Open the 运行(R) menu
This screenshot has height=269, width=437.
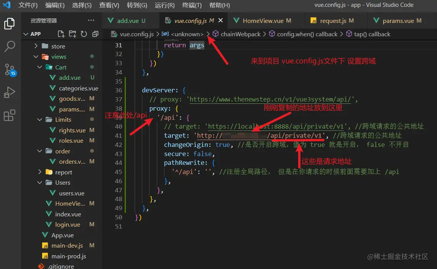pos(164,5)
